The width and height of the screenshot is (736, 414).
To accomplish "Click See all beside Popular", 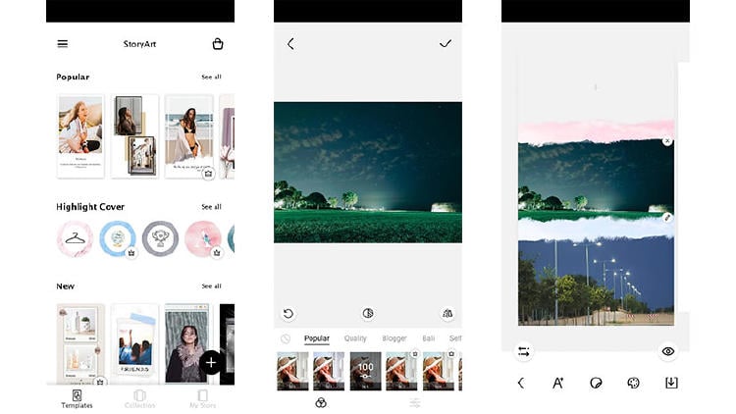I will click(x=211, y=77).
